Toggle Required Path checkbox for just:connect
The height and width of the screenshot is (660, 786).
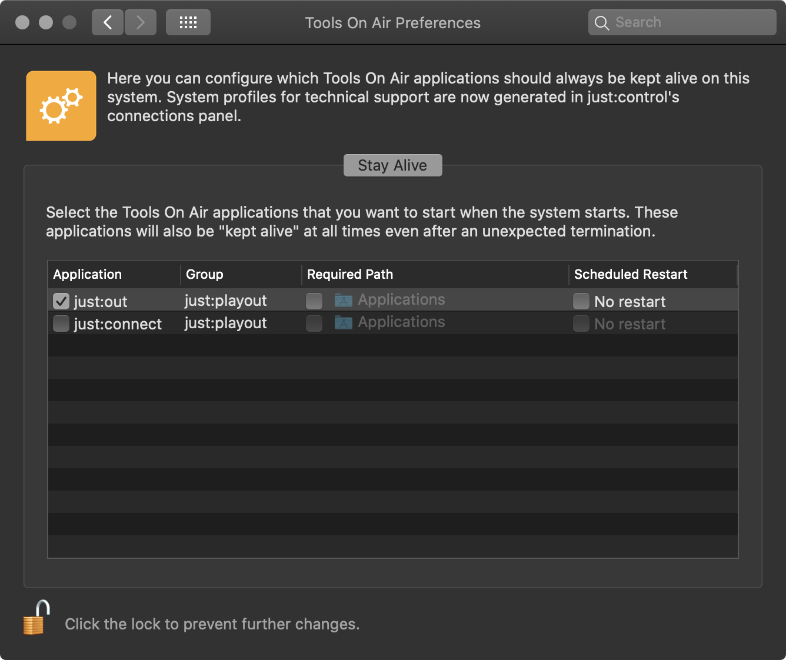click(314, 324)
